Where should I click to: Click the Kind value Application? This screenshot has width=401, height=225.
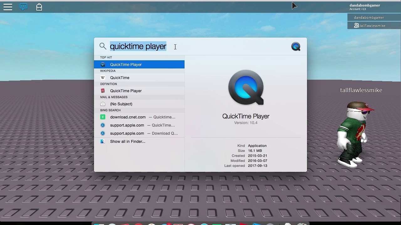(257, 146)
